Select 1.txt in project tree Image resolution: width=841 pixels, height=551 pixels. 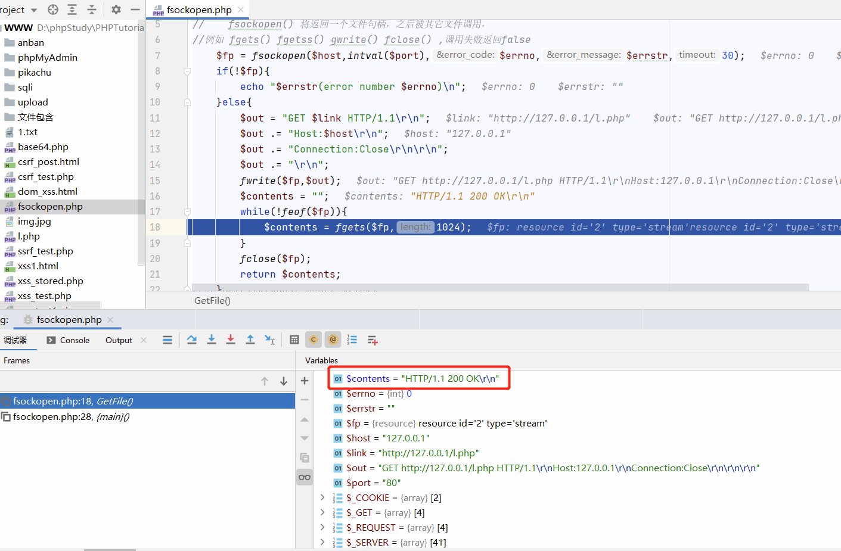(x=27, y=132)
